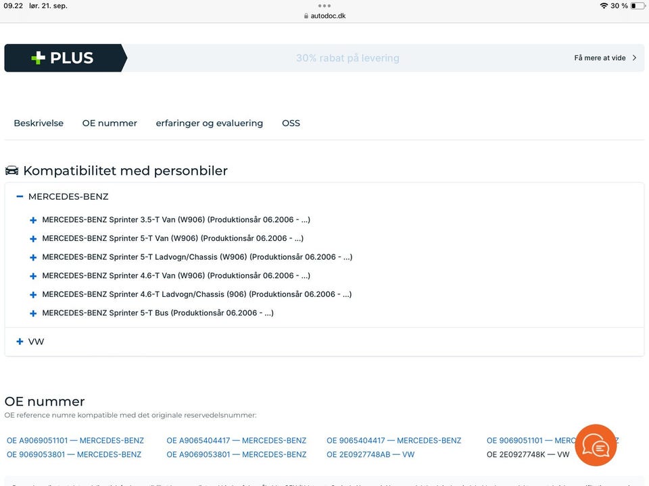
Task: Switch to the OE nummer tab
Action: (x=110, y=123)
